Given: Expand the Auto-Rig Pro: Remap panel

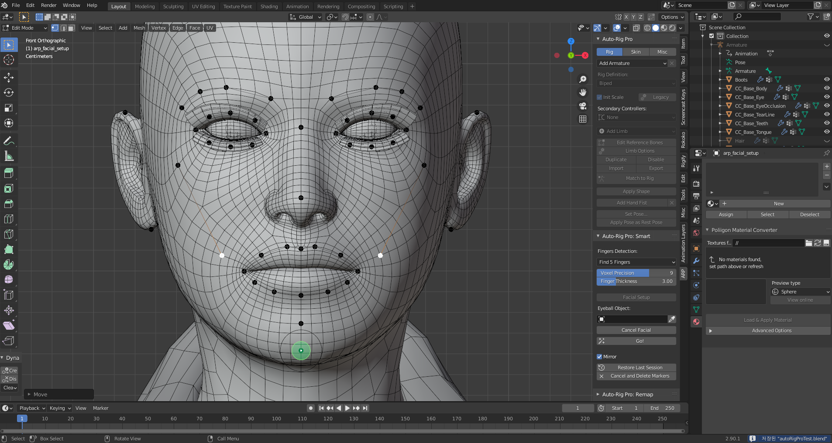Looking at the screenshot, I should 627,395.
